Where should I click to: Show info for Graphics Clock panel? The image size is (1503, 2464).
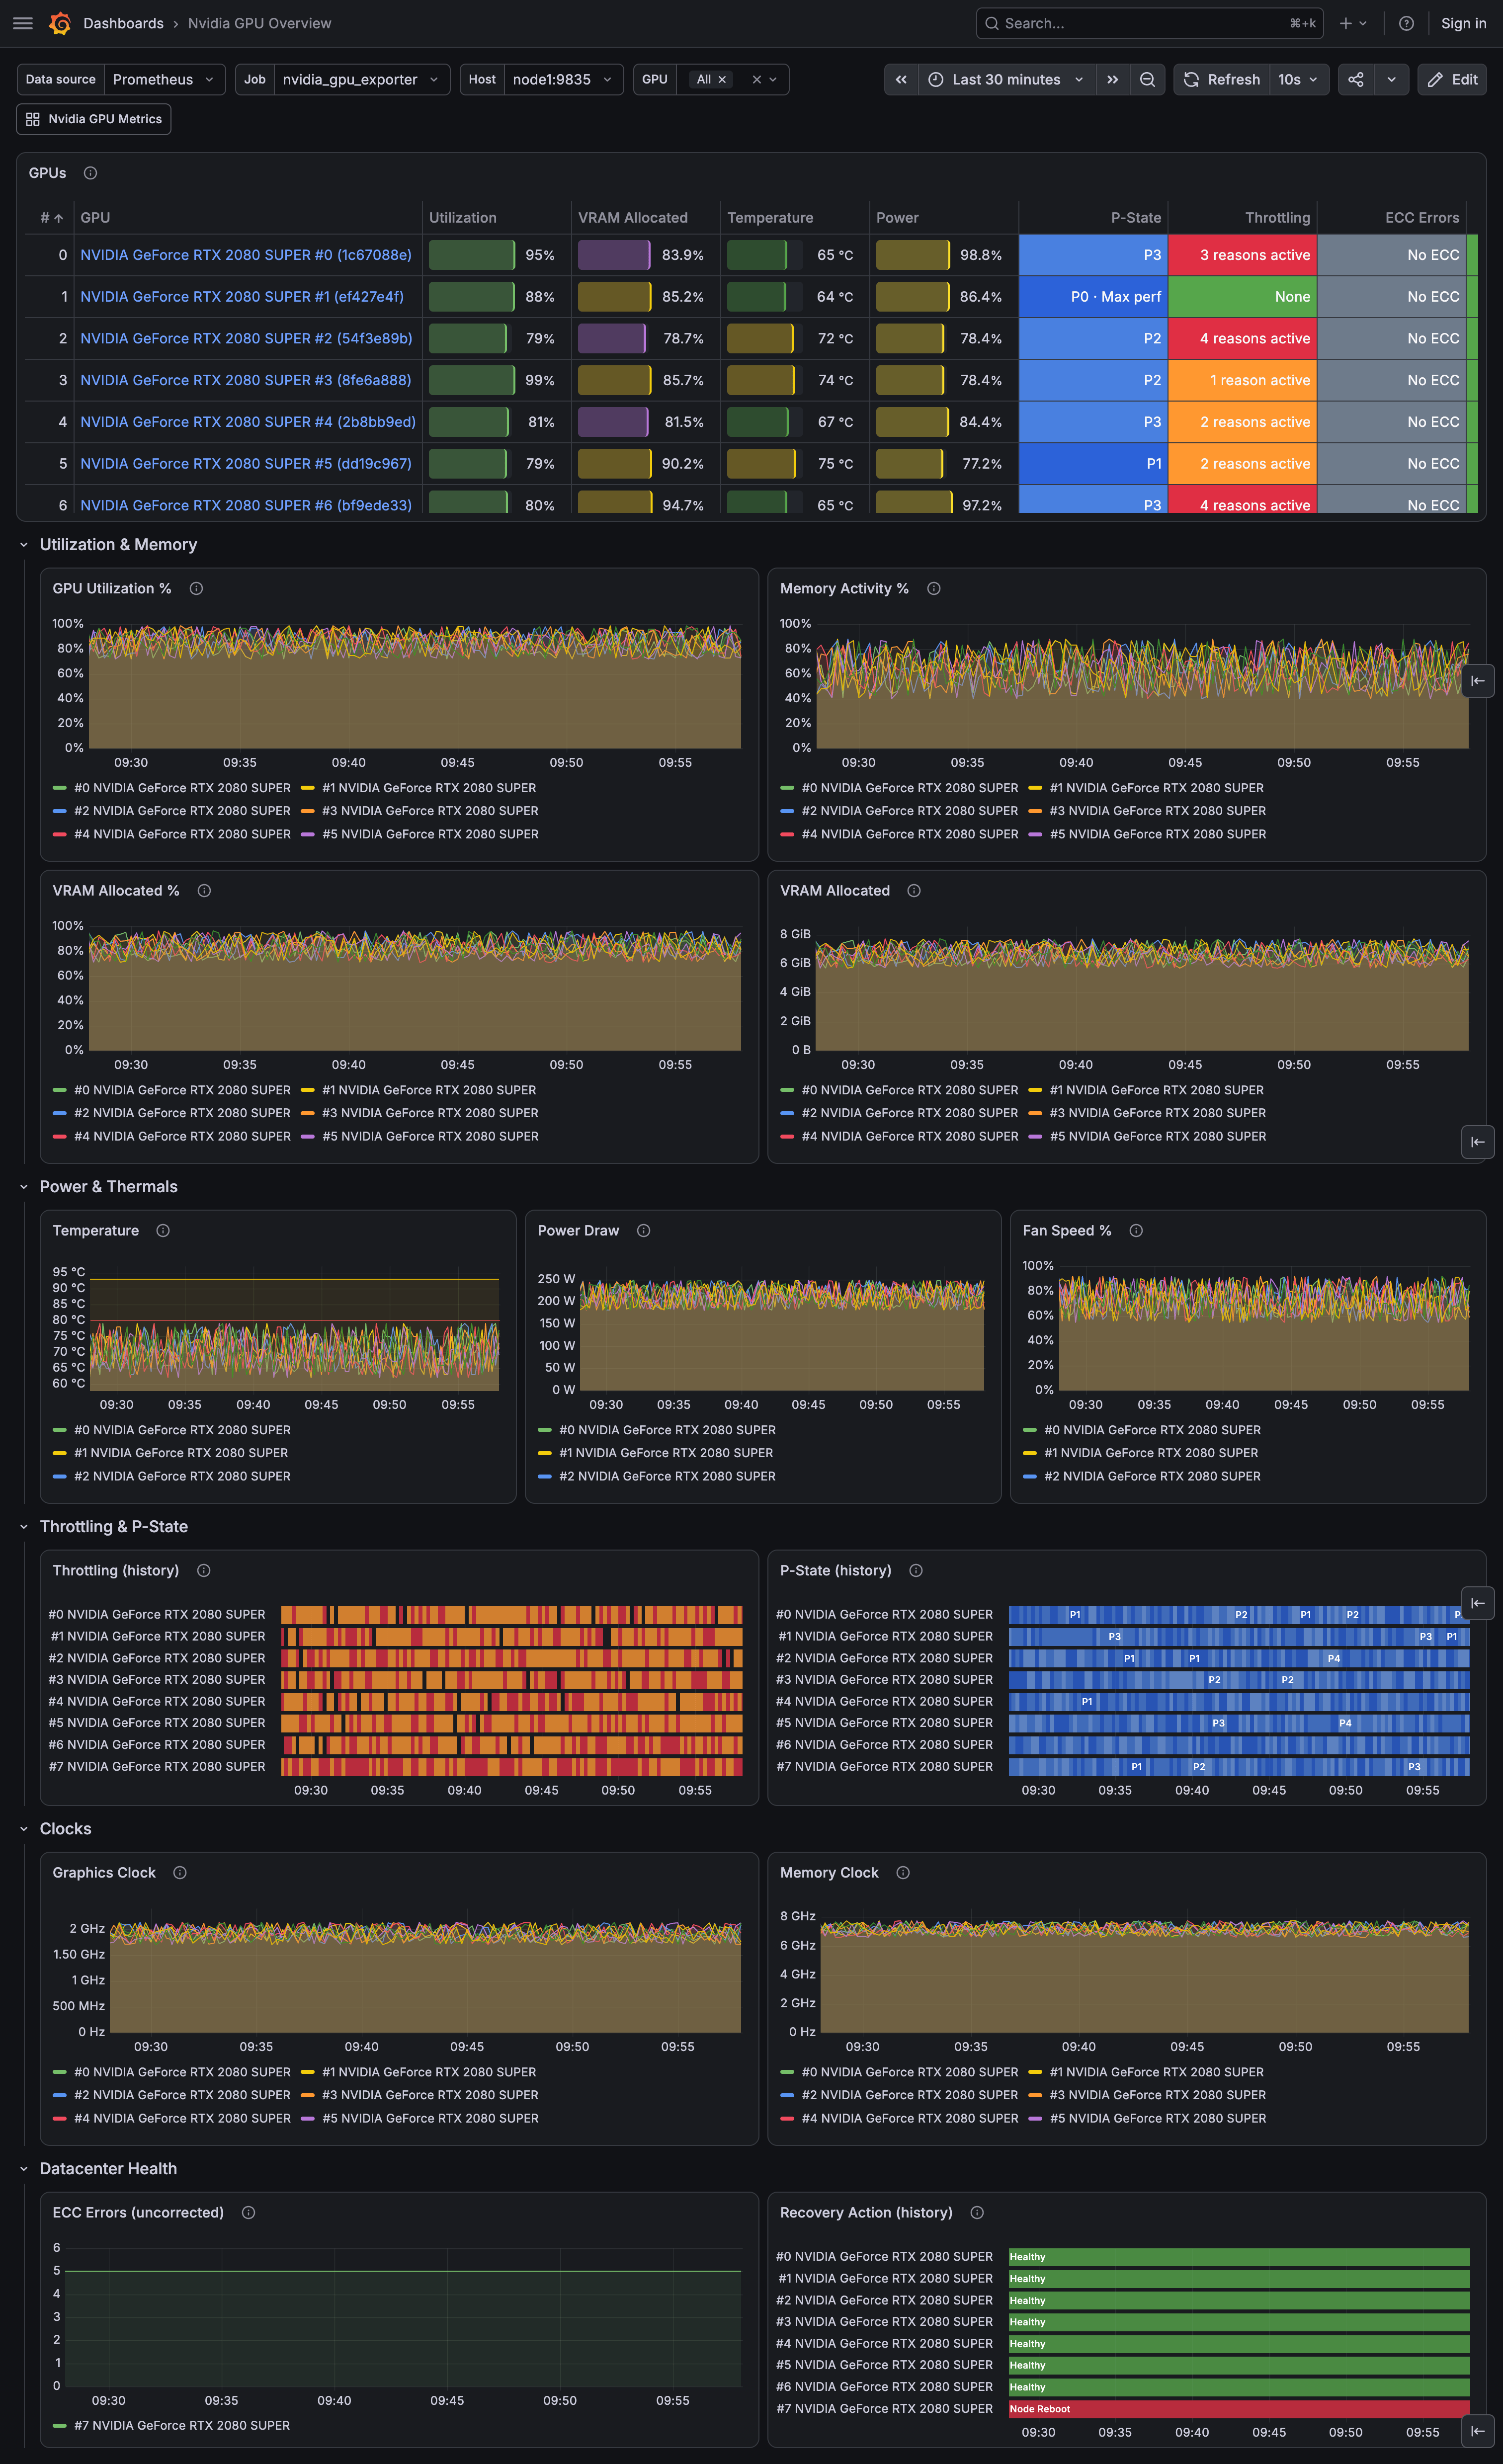[180, 1872]
